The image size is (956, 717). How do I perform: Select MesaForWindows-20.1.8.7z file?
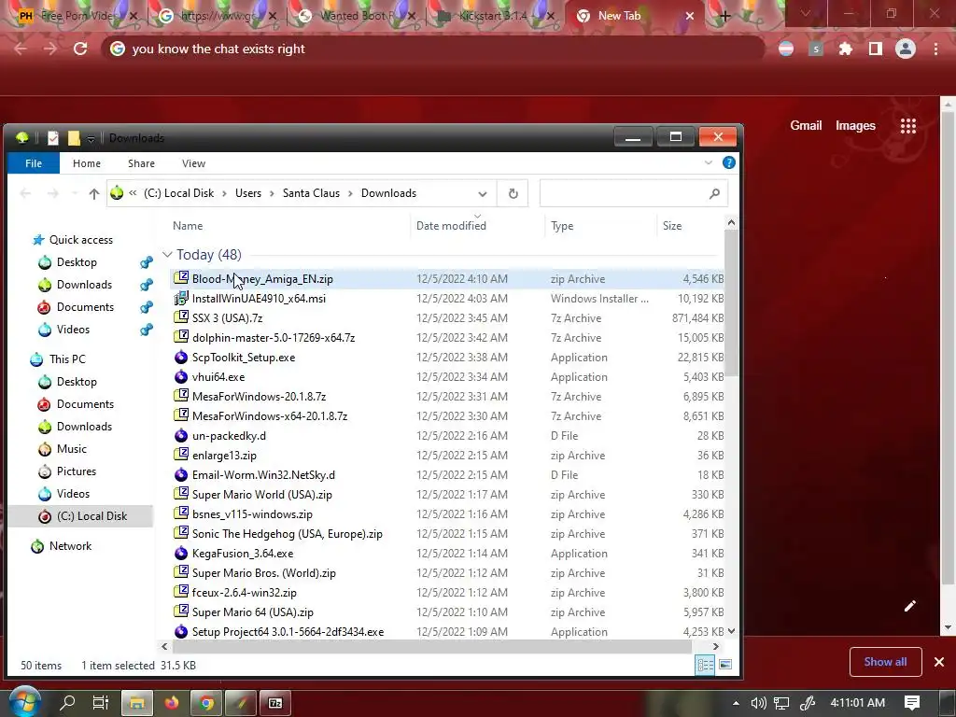tap(259, 396)
